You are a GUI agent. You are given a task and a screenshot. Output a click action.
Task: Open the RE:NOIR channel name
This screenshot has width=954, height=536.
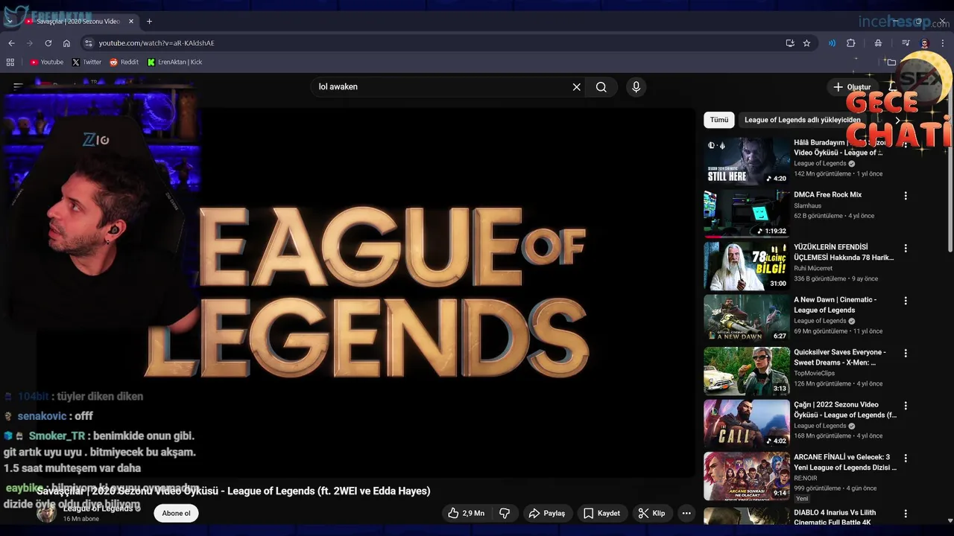click(x=805, y=479)
